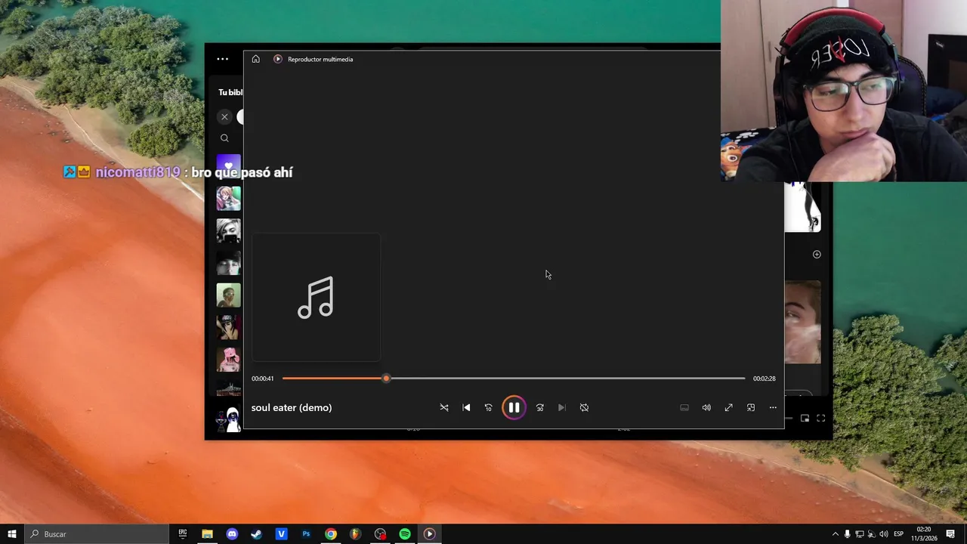Open the Windows Start menu
Image resolution: width=967 pixels, height=544 pixels.
click(12, 534)
